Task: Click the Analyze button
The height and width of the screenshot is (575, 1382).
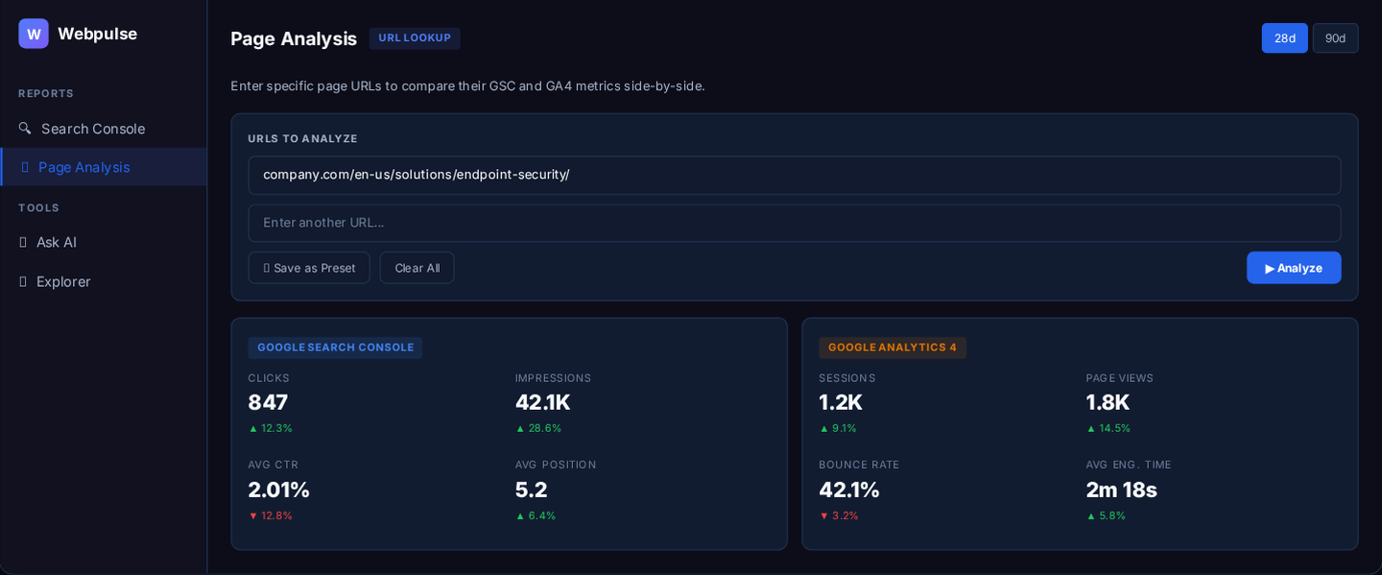Action: [1294, 268]
